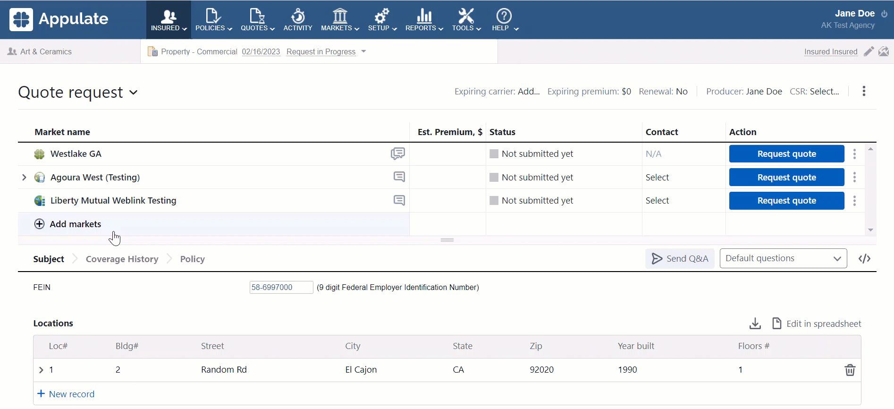The height and width of the screenshot is (409, 894).
Task: Click the markets table scroll-up arrow
Action: coord(870,149)
